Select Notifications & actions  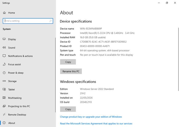28,56
